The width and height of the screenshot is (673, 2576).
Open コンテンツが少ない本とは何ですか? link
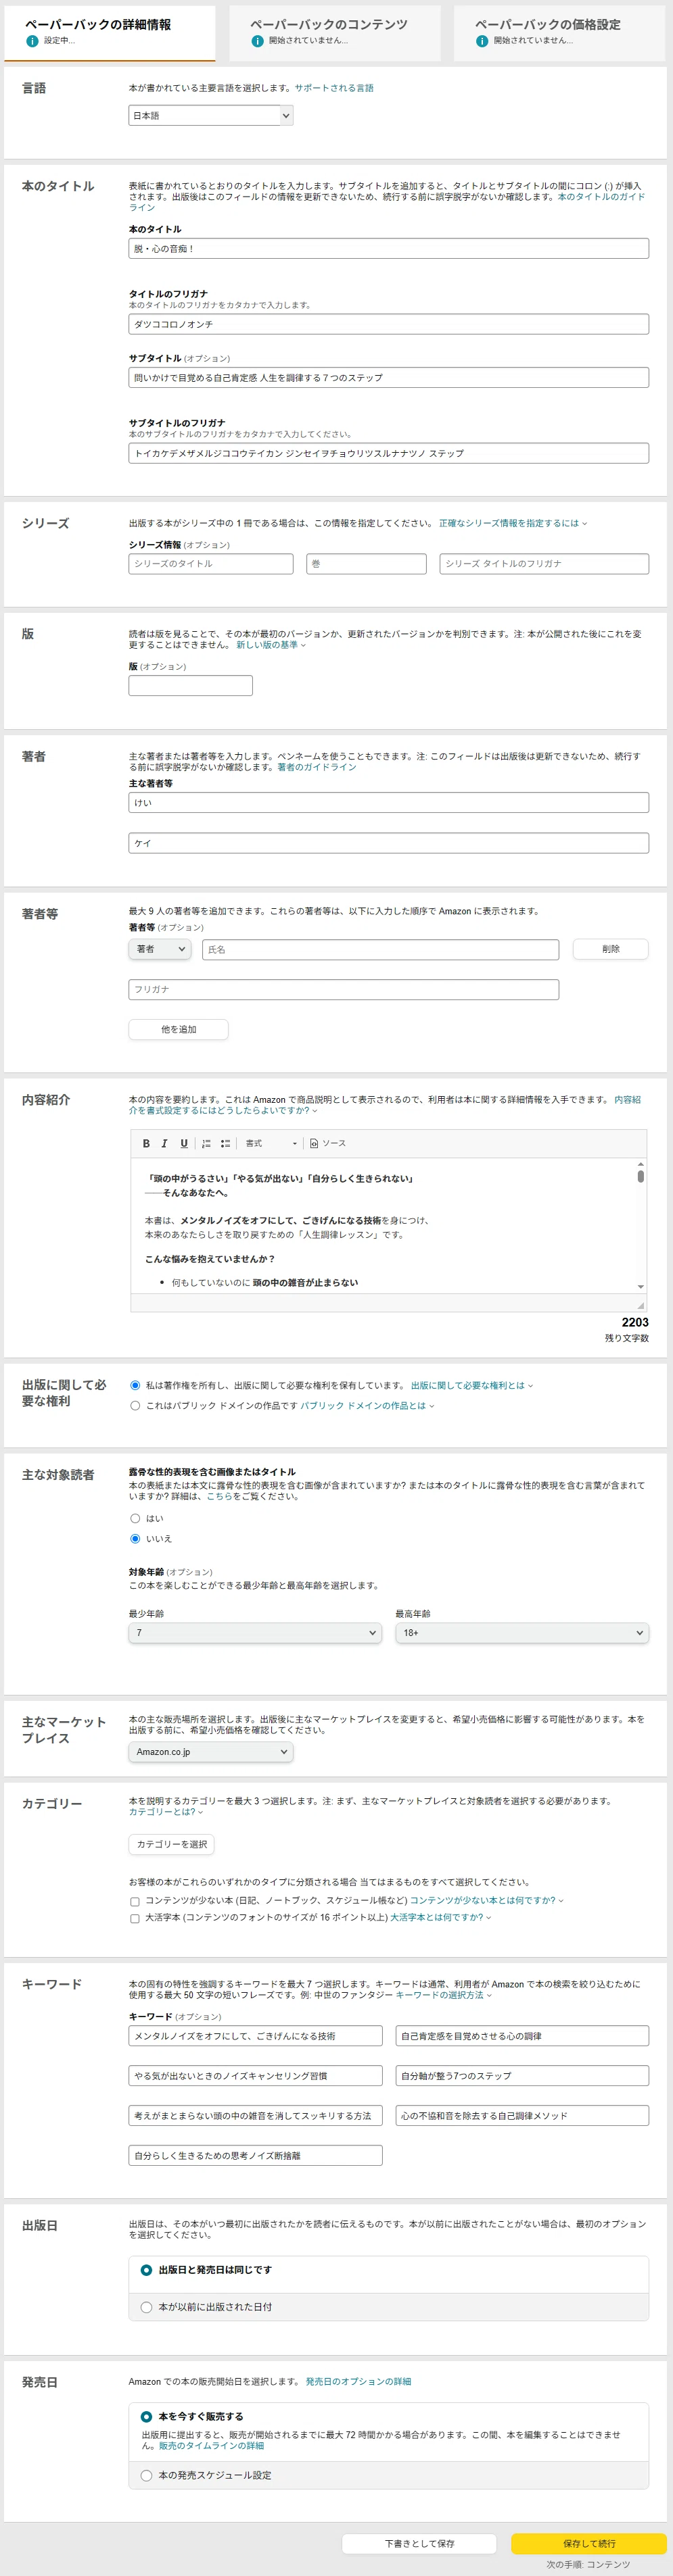tap(487, 1901)
